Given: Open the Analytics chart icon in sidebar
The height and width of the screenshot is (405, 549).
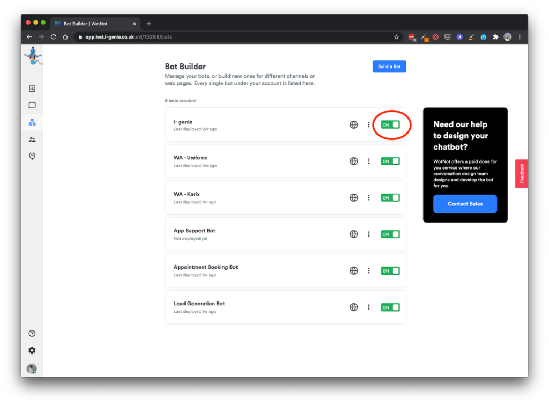Looking at the screenshot, I should coord(32,89).
